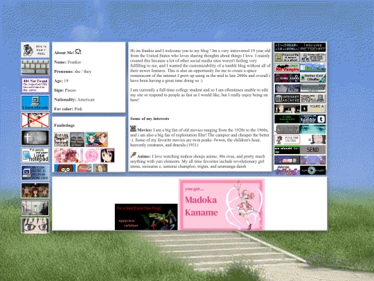Open the Daria fanlisting thumbnail
Screen dimensions: 374x281
point(65,168)
